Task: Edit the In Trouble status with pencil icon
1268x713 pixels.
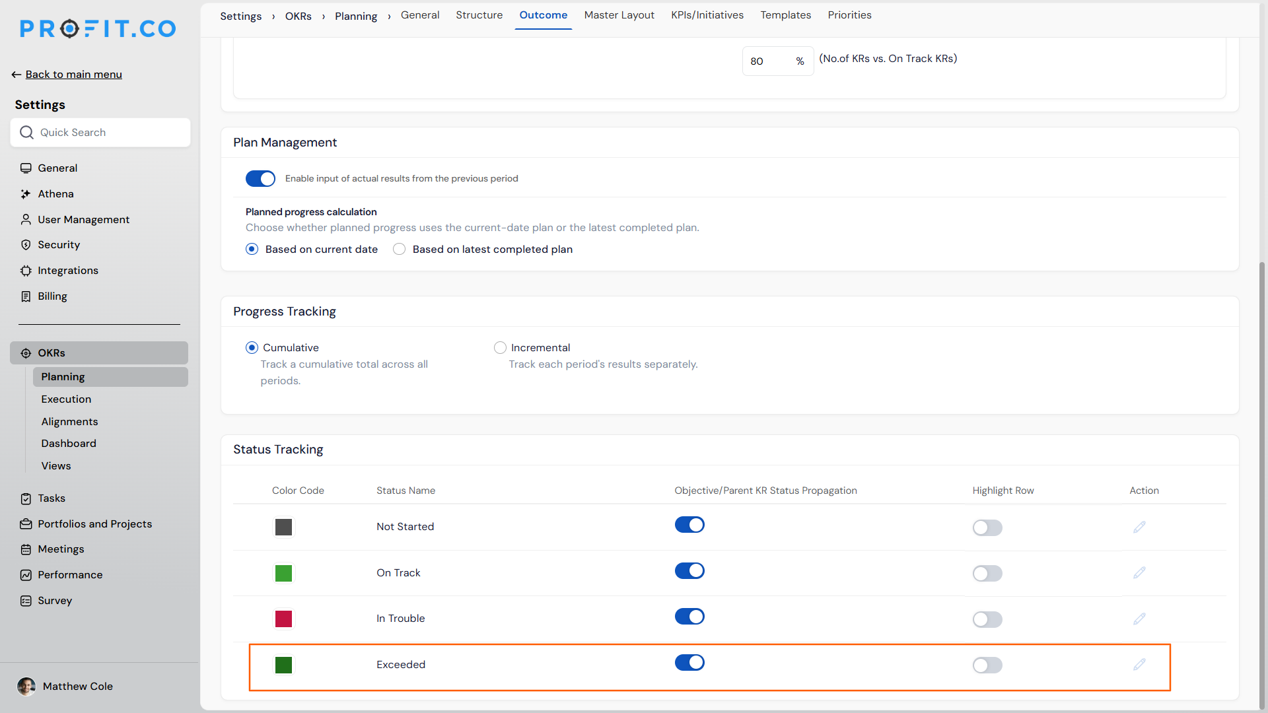Action: point(1139,619)
